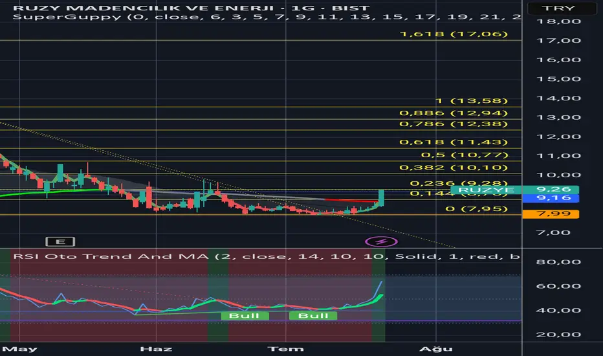Click the earnings E marker icon
Screen dimensions: 603x356
(x=60, y=241)
